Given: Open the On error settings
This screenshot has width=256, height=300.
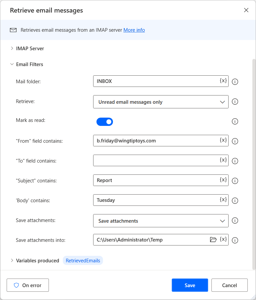Looking at the screenshot, I should click(28, 285).
